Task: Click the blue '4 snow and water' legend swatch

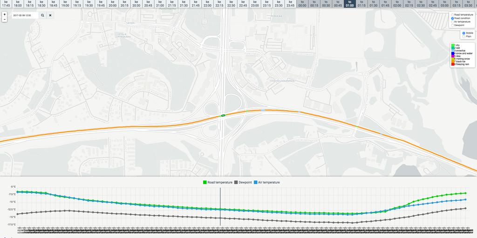Action: click(453, 53)
